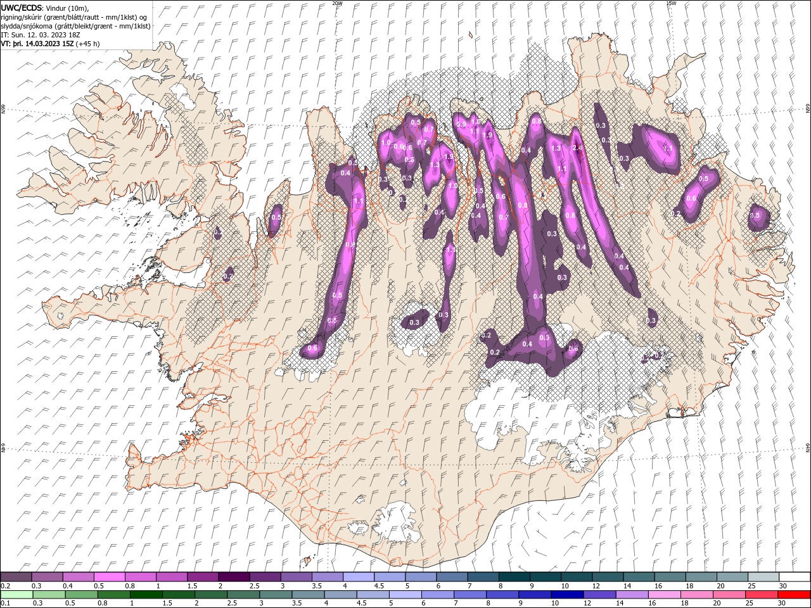Click the dark teal 8 swatch in top legend row
811x608 pixels.
pyautogui.click(x=514, y=577)
